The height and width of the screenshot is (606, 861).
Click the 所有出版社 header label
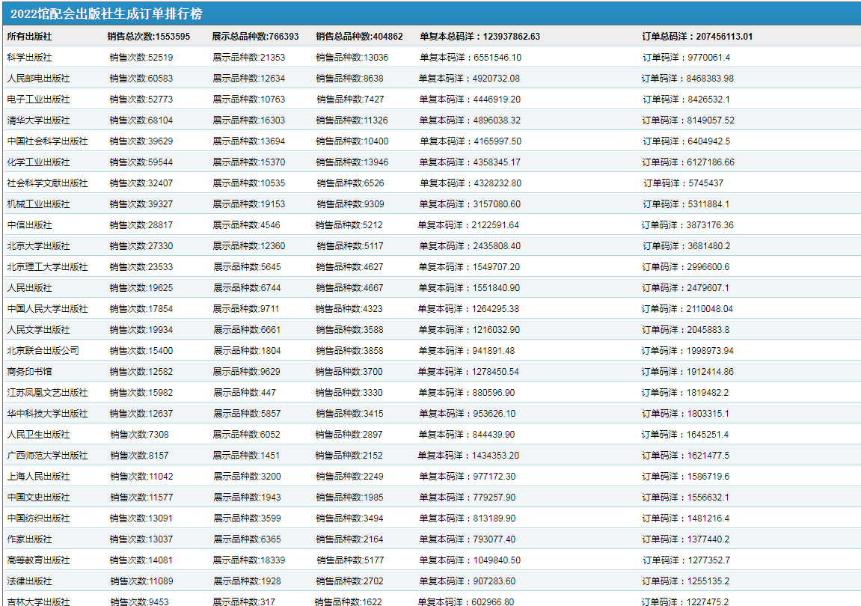(x=29, y=37)
